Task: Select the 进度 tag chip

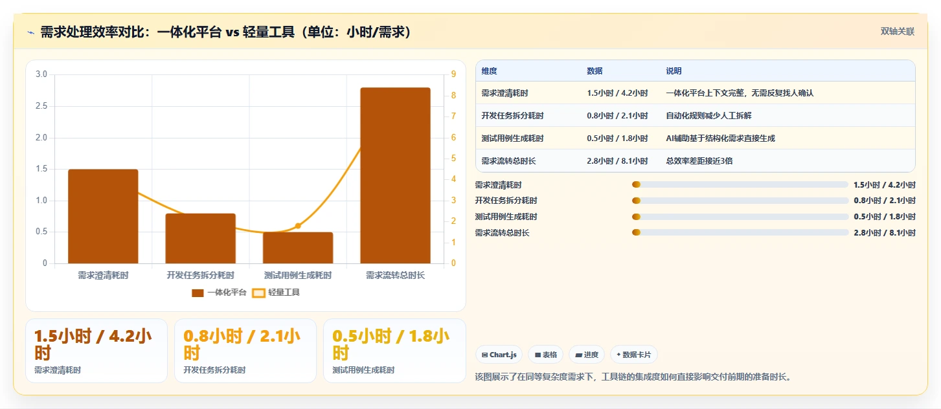Action: [x=587, y=355]
